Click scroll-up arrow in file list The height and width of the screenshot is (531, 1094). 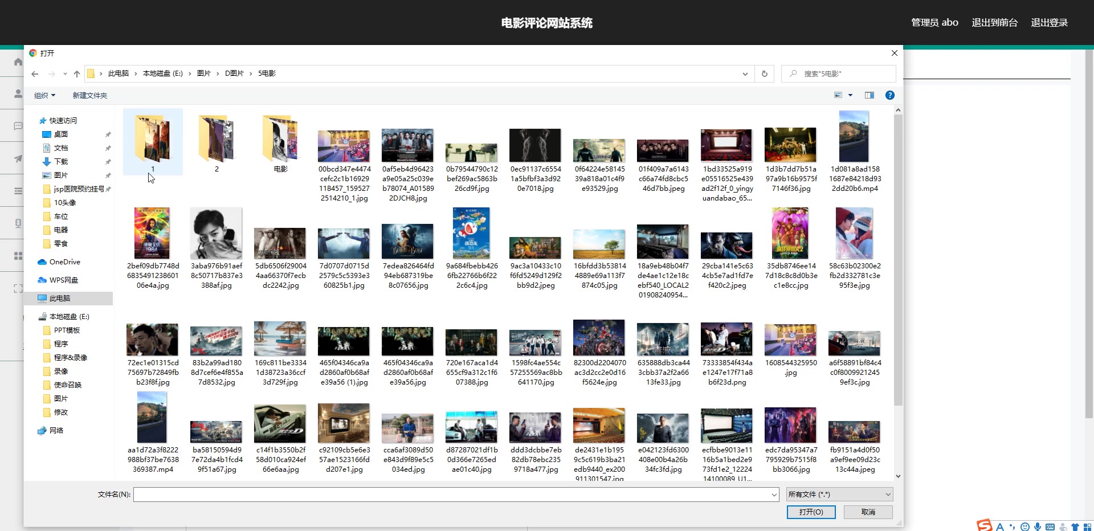898,110
